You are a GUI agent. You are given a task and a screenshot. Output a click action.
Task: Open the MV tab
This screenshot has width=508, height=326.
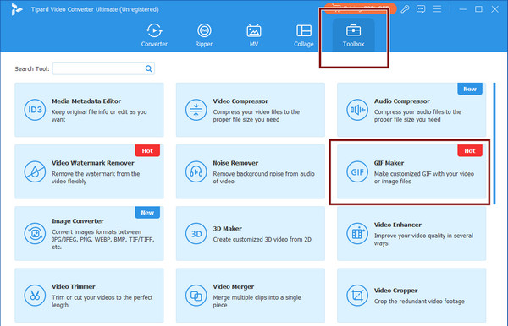[254, 35]
